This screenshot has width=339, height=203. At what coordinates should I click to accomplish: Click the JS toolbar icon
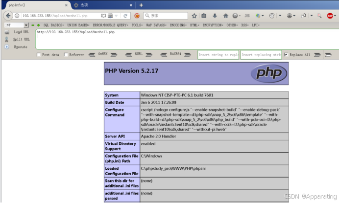coord(247,16)
